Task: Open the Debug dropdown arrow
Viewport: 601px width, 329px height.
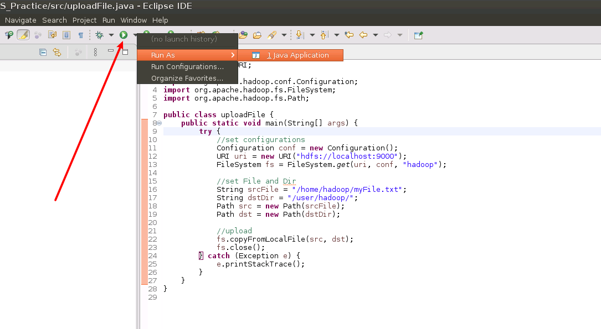Action: 111,34
